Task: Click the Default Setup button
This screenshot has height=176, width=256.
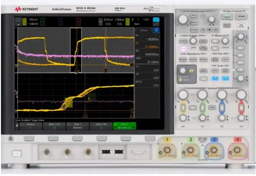Action: [x=227, y=25]
